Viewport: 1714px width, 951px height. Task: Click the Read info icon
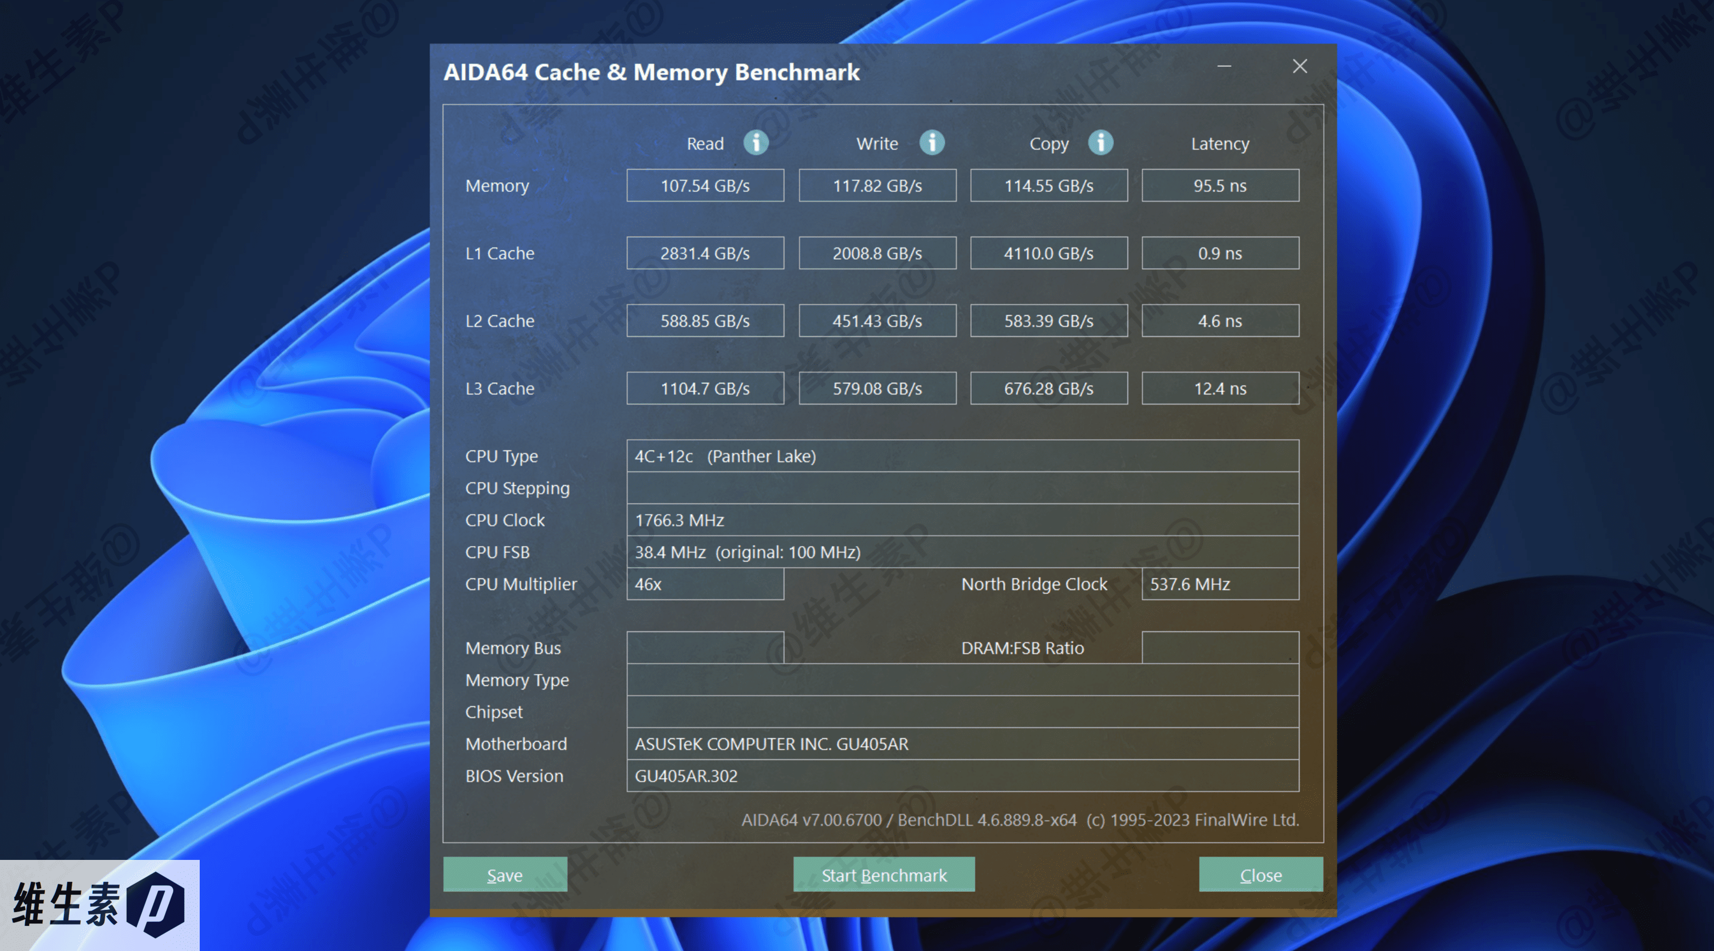pyautogui.click(x=756, y=143)
